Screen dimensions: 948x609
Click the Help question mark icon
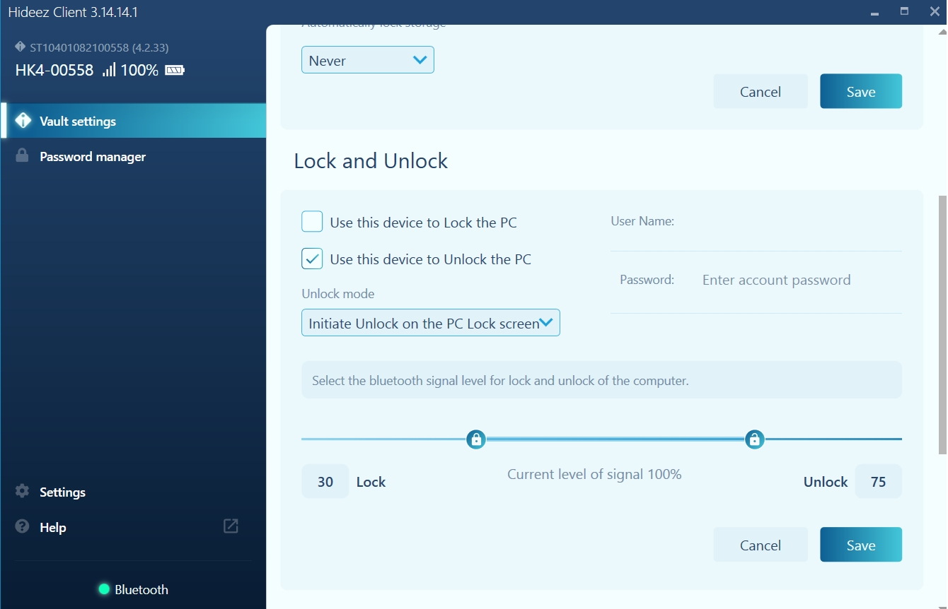[23, 526]
